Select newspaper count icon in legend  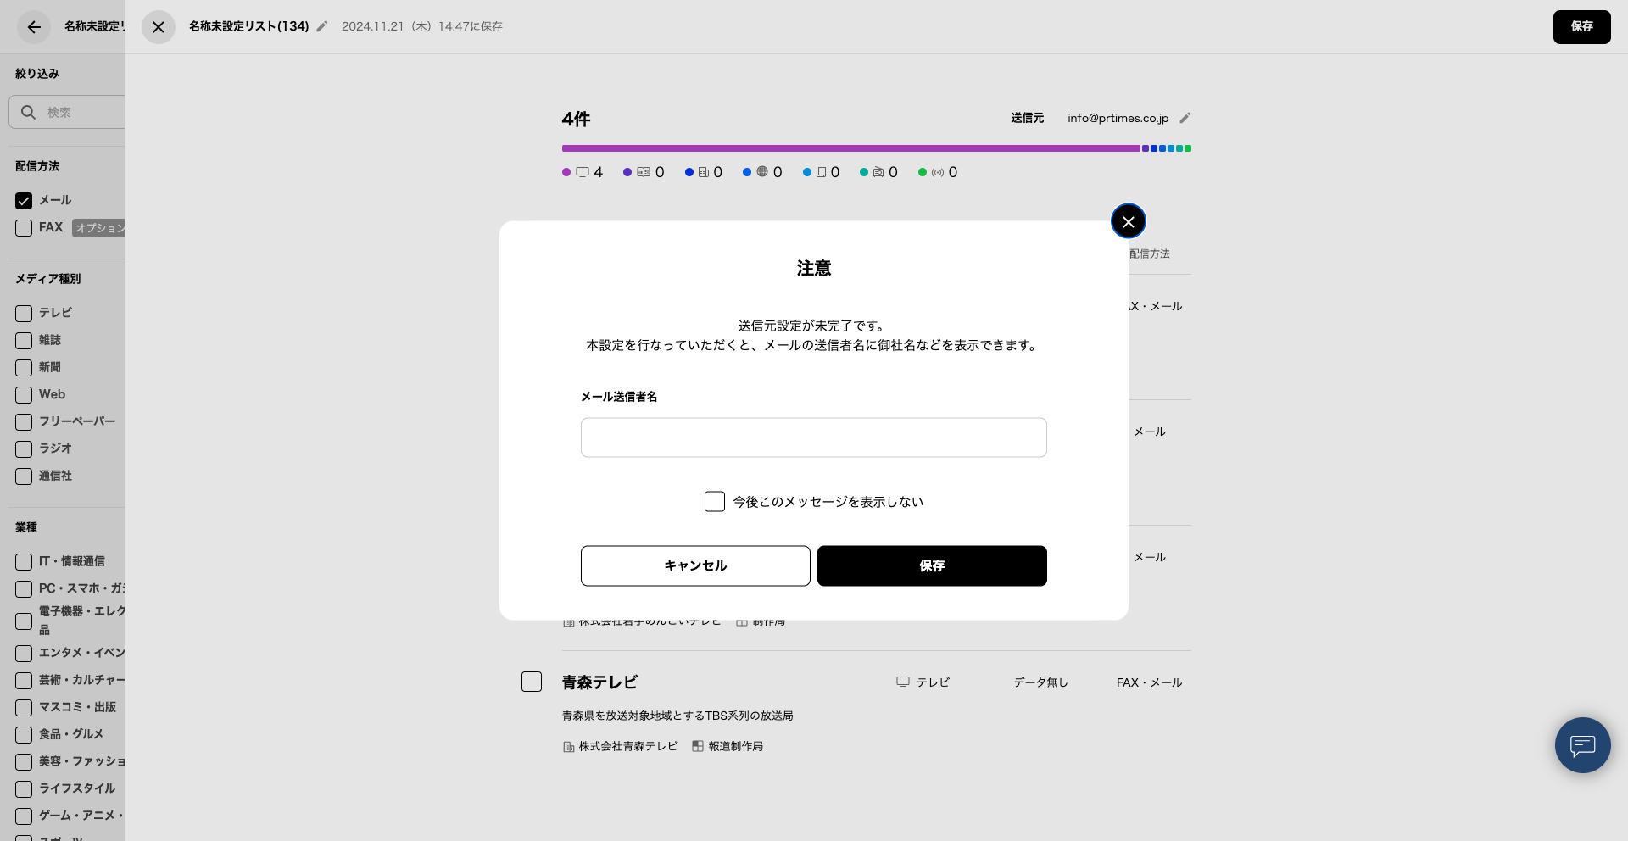[704, 172]
